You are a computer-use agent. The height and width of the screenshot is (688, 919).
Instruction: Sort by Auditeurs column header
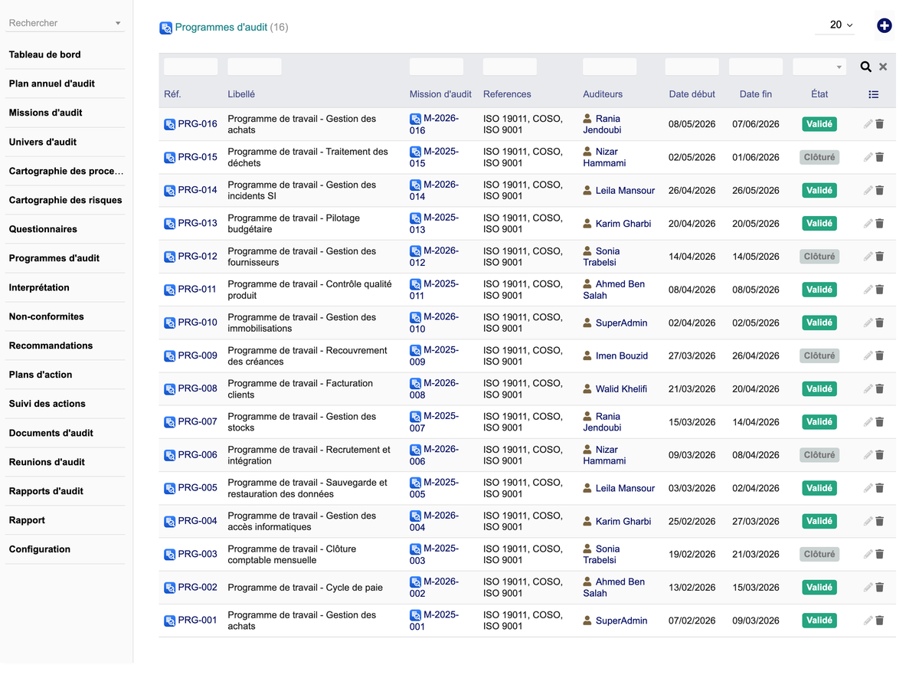(x=603, y=94)
